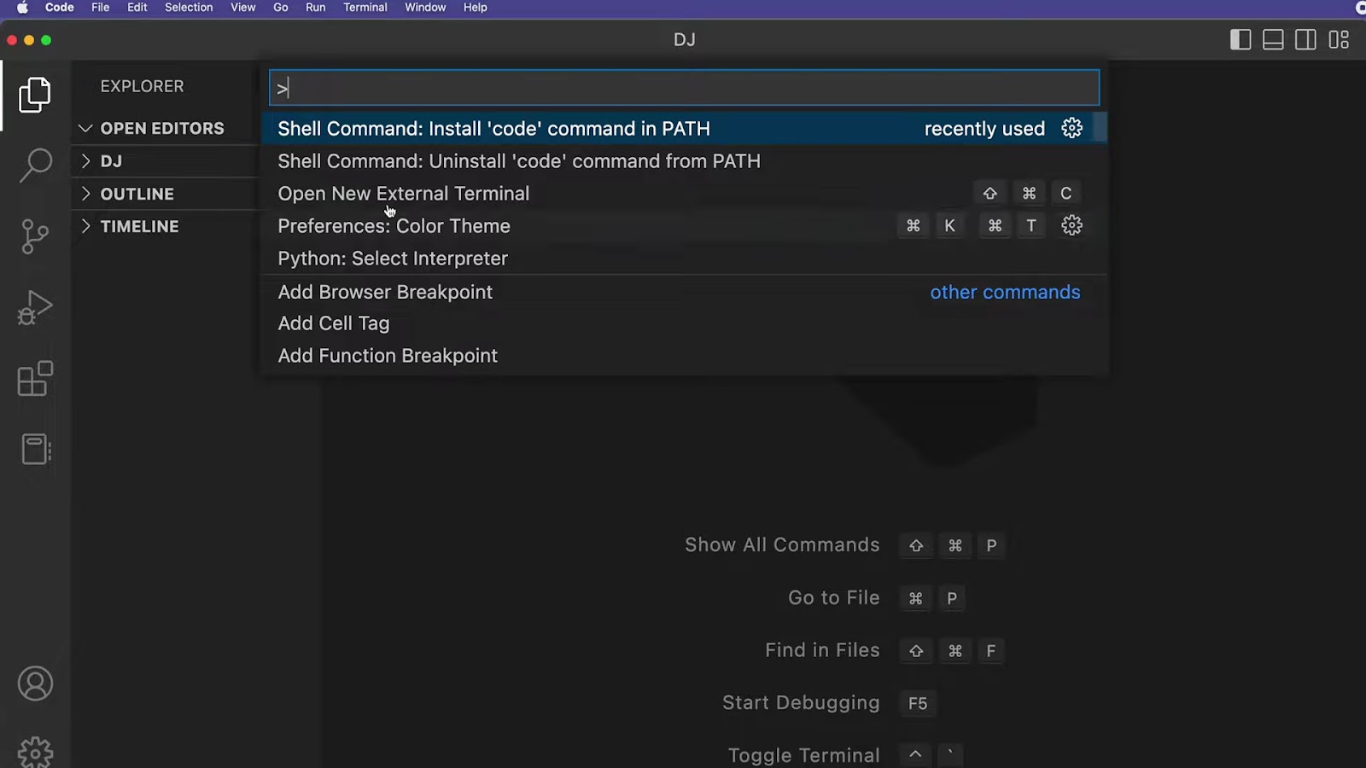1366x768 pixels.
Task: Open the Accounts menu icon
Action: (35, 684)
